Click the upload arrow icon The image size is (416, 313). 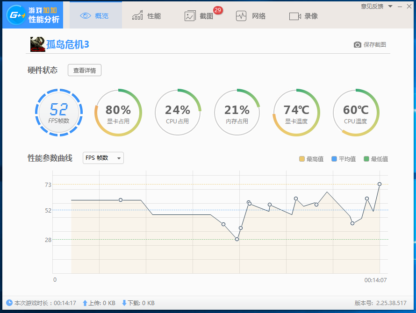tap(85, 303)
